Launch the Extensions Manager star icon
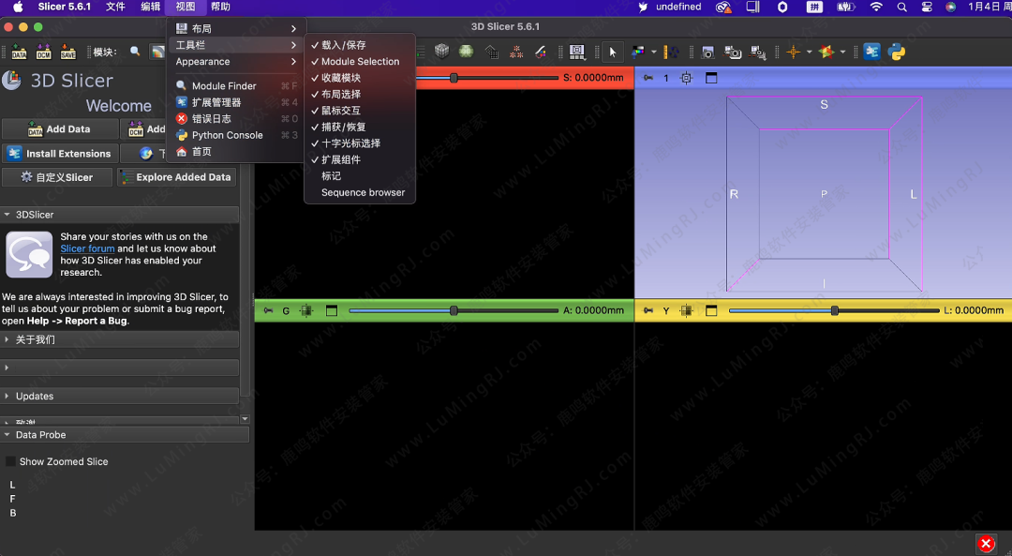Viewport: 1012px width, 556px height. point(826,52)
